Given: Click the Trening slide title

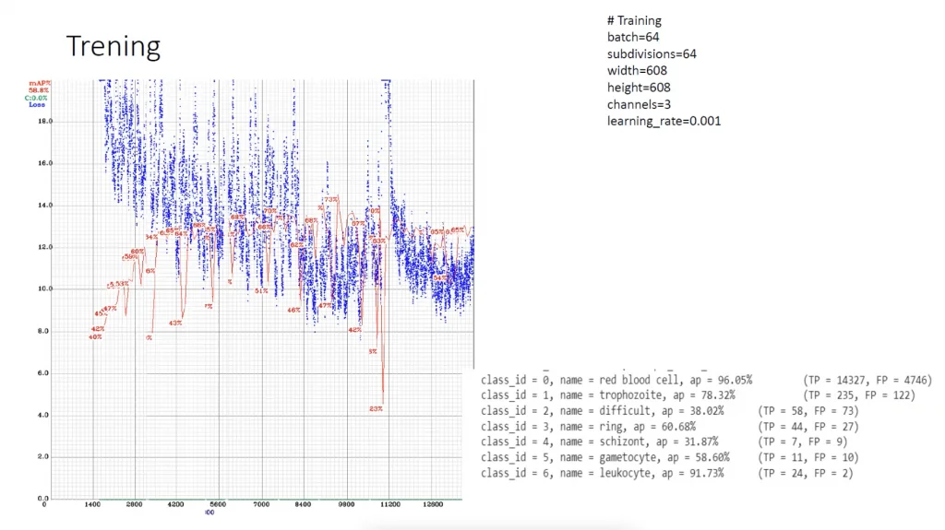Looking at the screenshot, I should (x=114, y=46).
